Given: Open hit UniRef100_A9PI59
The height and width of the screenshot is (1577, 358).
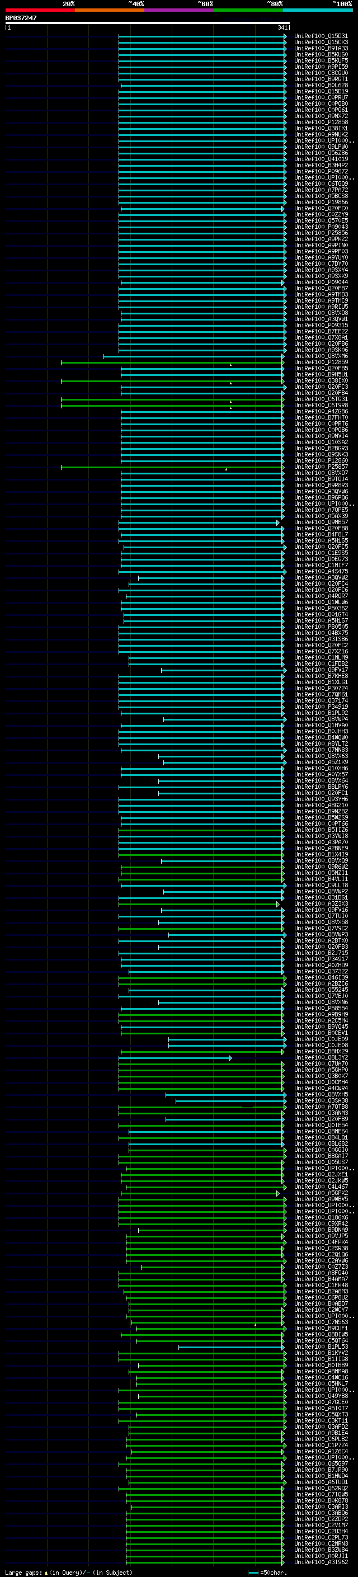Looking at the screenshot, I should click(321, 67).
